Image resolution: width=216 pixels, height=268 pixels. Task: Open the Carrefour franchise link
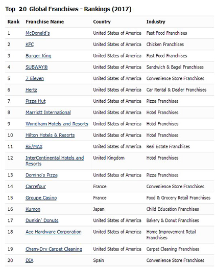tap(36, 187)
